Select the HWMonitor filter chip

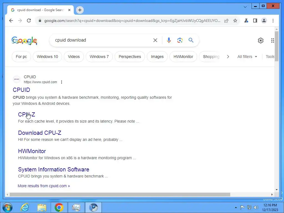pos(183,57)
